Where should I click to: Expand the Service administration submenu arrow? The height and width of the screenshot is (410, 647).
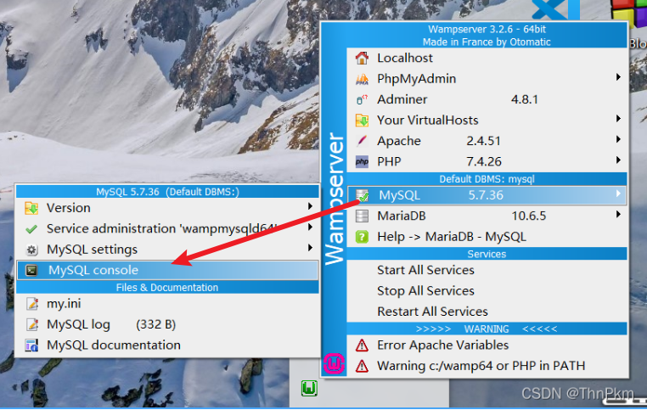pyautogui.click(x=310, y=227)
